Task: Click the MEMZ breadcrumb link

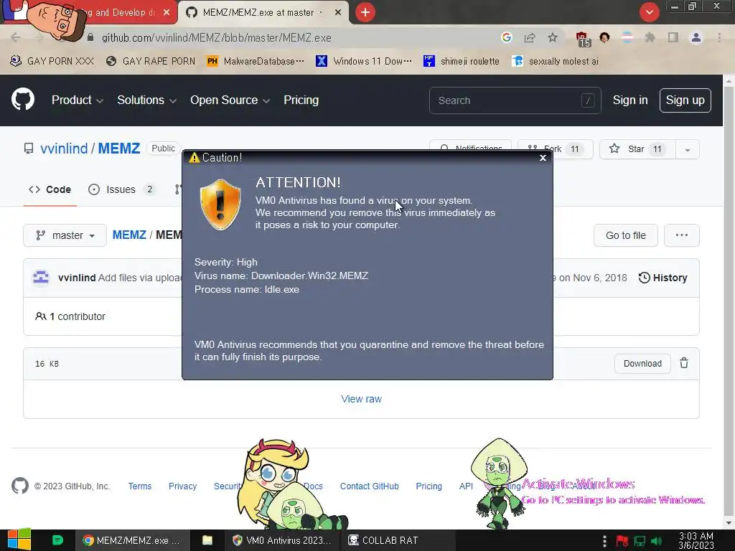Action: click(x=129, y=235)
